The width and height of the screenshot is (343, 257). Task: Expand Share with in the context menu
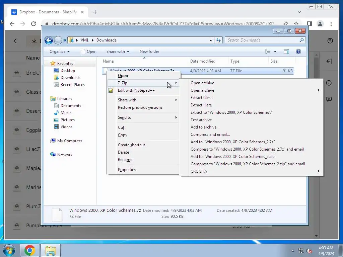coord(143,100)
